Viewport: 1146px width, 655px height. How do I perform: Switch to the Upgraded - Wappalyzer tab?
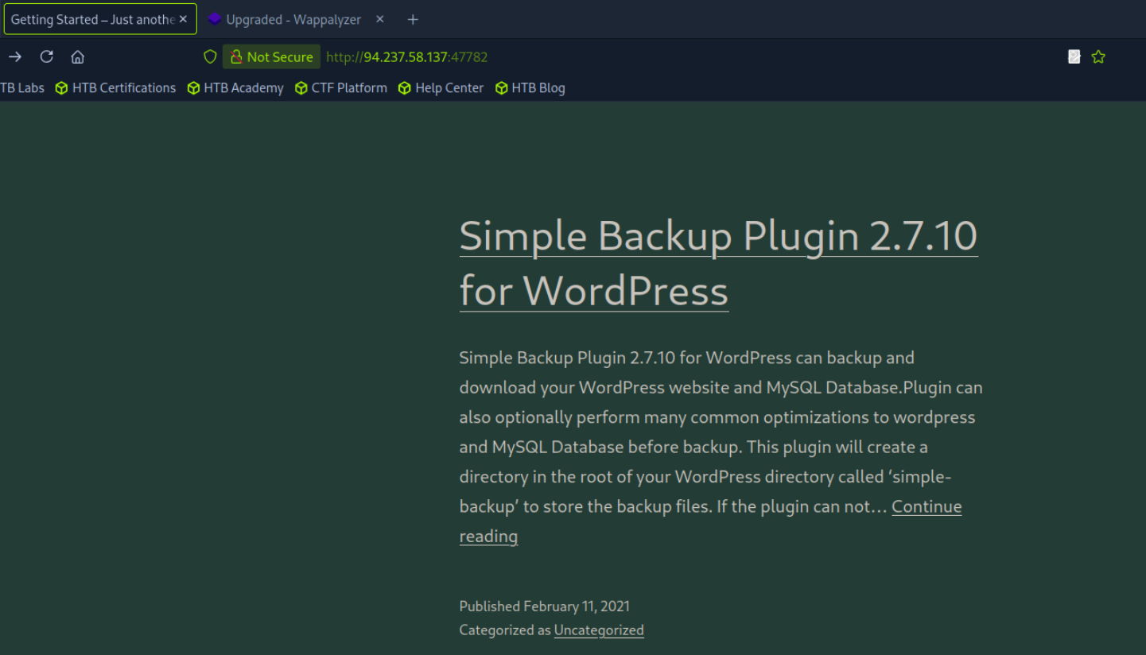293,19
